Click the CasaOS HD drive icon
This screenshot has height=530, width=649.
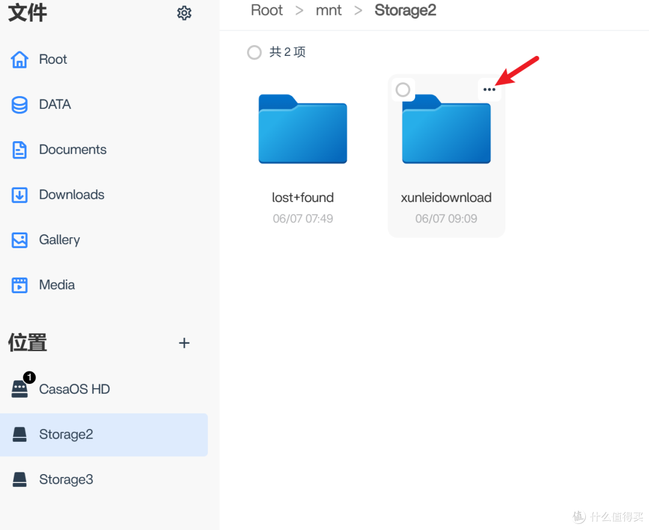pos(20,389)
